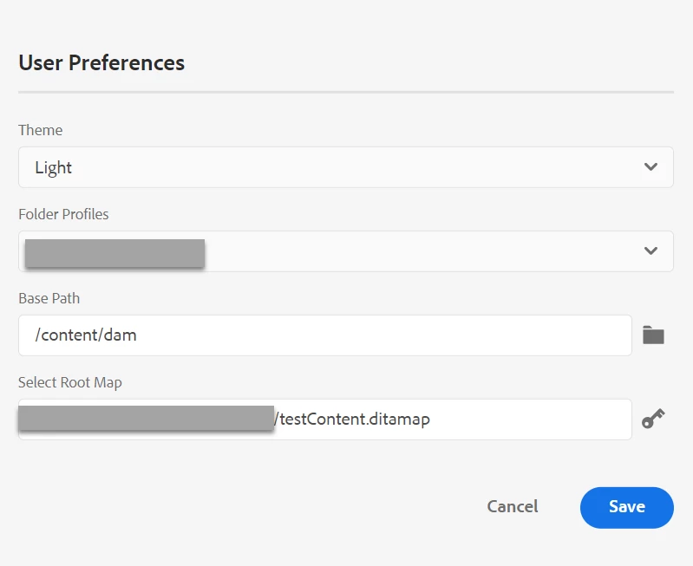The height and width of the screenshot is (566, 693).
Task: Click the Theme label
Action: (41, 130)
